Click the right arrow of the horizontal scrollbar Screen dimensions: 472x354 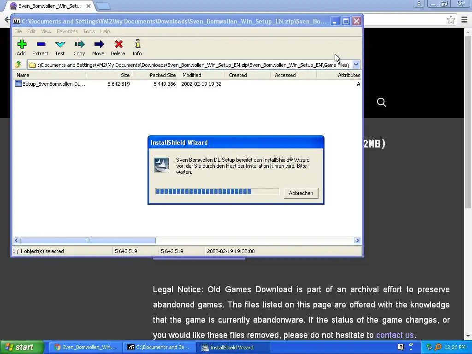coord(357,240)
